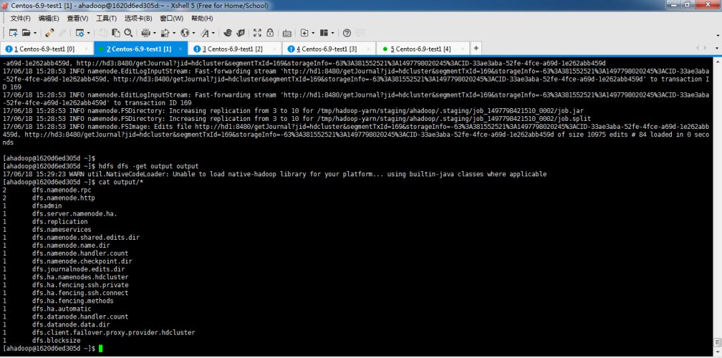Viewport: 722px width, 358px height.
Task: Click the tab scroll left arrow
Action: tap(698, 48)
